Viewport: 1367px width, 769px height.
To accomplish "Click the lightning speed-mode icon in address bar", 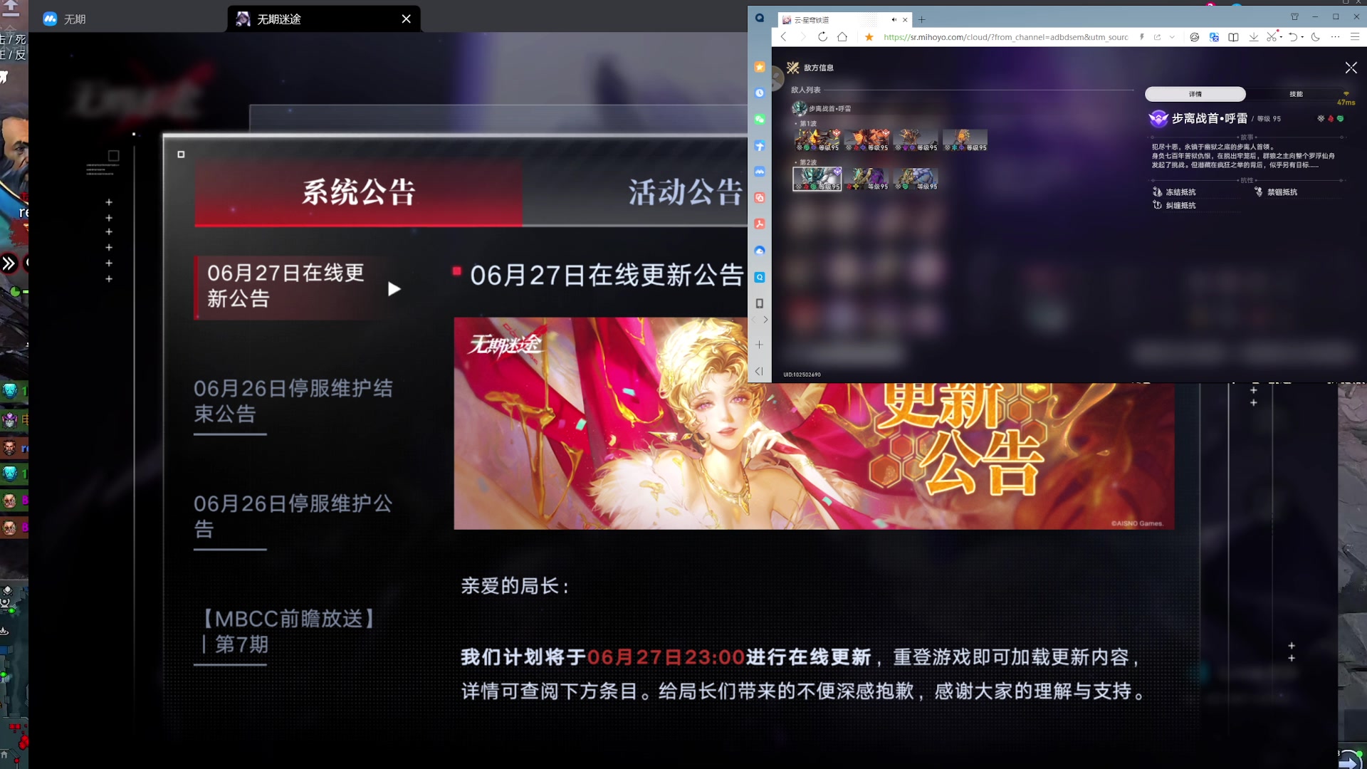I will coord(1142,37).
